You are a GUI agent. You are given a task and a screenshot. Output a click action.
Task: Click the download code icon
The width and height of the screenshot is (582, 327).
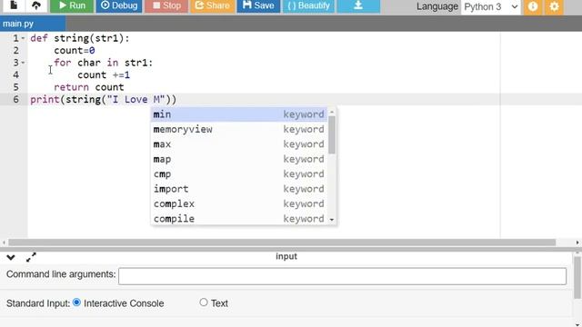358,5
